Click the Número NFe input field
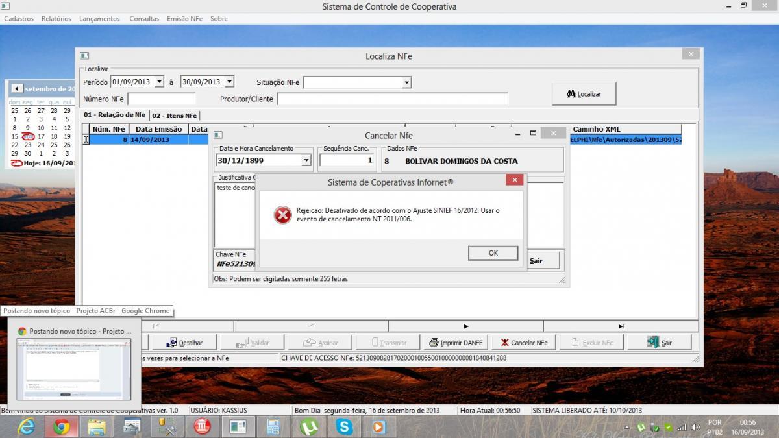Viewport: 779px width, 438px height. 161,99
